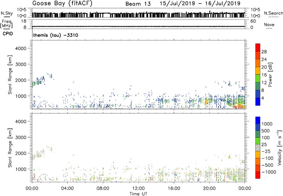Click the red high-power echo near 24:00
The height and width of the screenshot is (196, 283).
pos(239,106)
